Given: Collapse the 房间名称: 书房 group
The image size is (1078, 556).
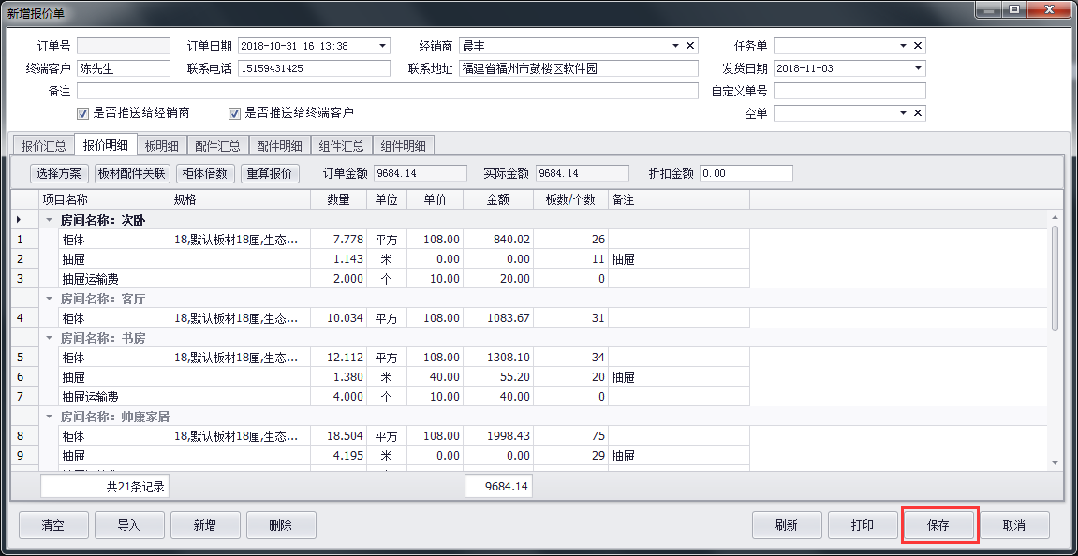Looking at the screenshot, I should click(x=49, y=338).
